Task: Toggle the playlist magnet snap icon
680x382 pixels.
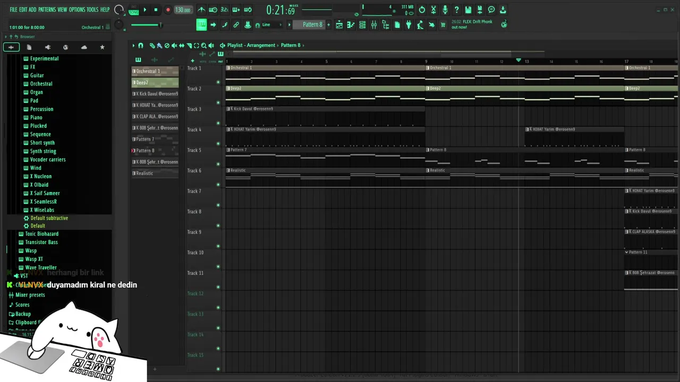Action: 141,46
